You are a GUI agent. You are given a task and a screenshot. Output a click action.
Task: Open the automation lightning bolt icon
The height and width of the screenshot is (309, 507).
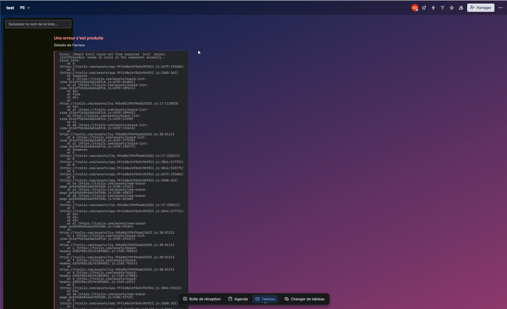(x=433, y=8)
